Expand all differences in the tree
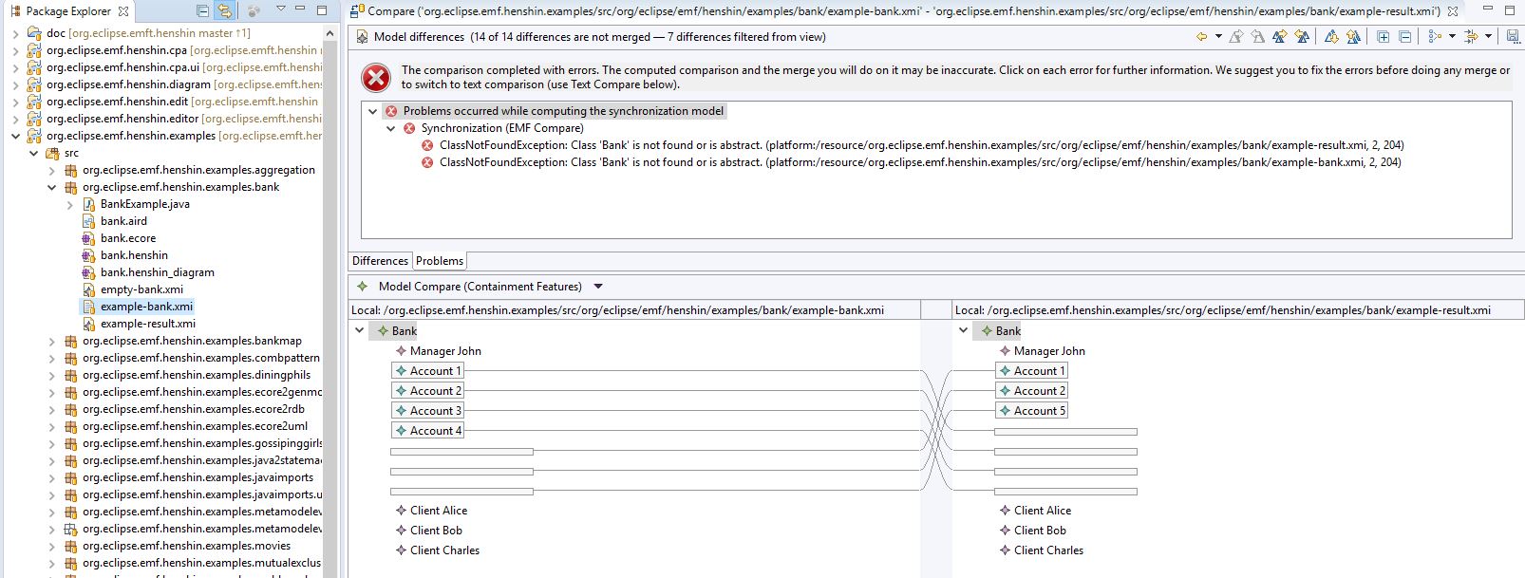Viewport: 1525px width, 578px height. tap(1383, 37)
